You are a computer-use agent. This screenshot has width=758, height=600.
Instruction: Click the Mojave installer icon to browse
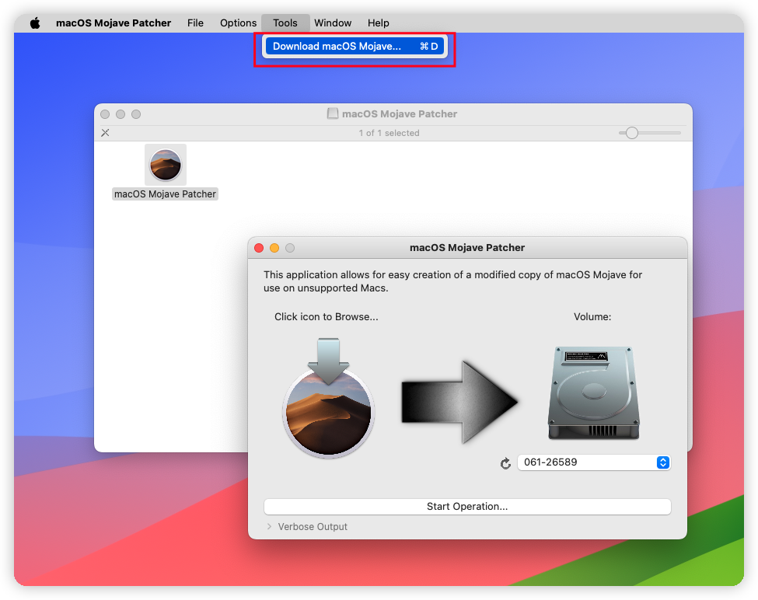(x=329, y=397)
